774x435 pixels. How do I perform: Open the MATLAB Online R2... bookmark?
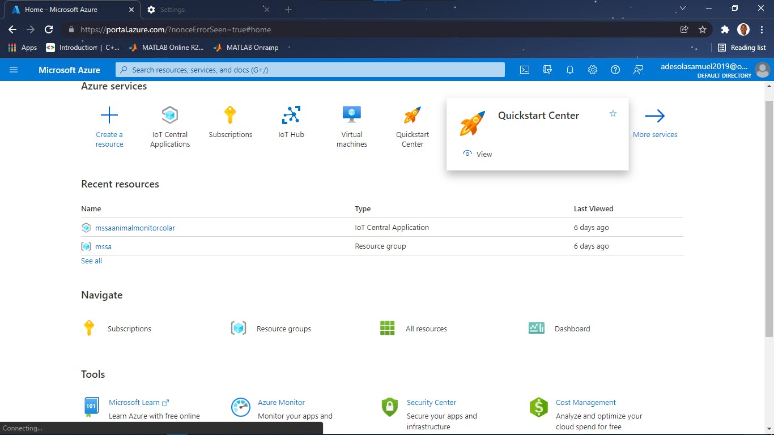[x=166, y=48]
